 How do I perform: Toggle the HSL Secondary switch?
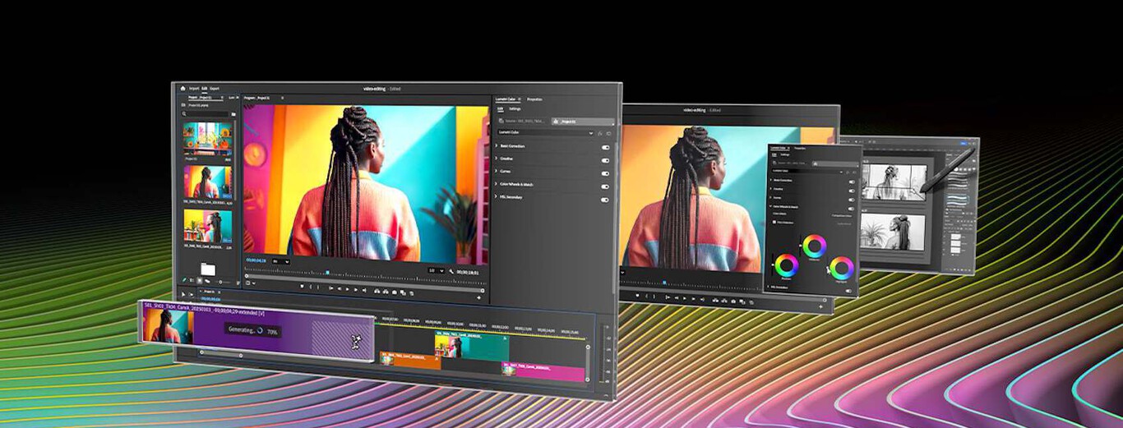[605, 199]
